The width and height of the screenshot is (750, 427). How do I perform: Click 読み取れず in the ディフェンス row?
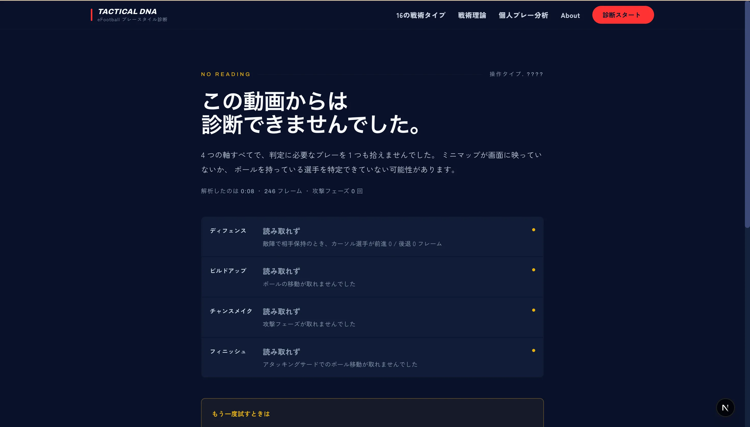click(x=281, y=231)
